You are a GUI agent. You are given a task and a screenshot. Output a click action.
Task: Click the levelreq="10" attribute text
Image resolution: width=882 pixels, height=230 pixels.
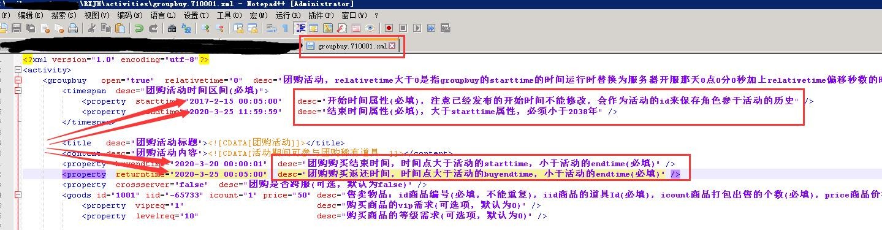click(167, 216)
